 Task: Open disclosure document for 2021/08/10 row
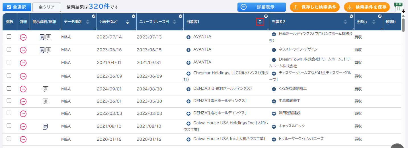click(x=45, y=126)
